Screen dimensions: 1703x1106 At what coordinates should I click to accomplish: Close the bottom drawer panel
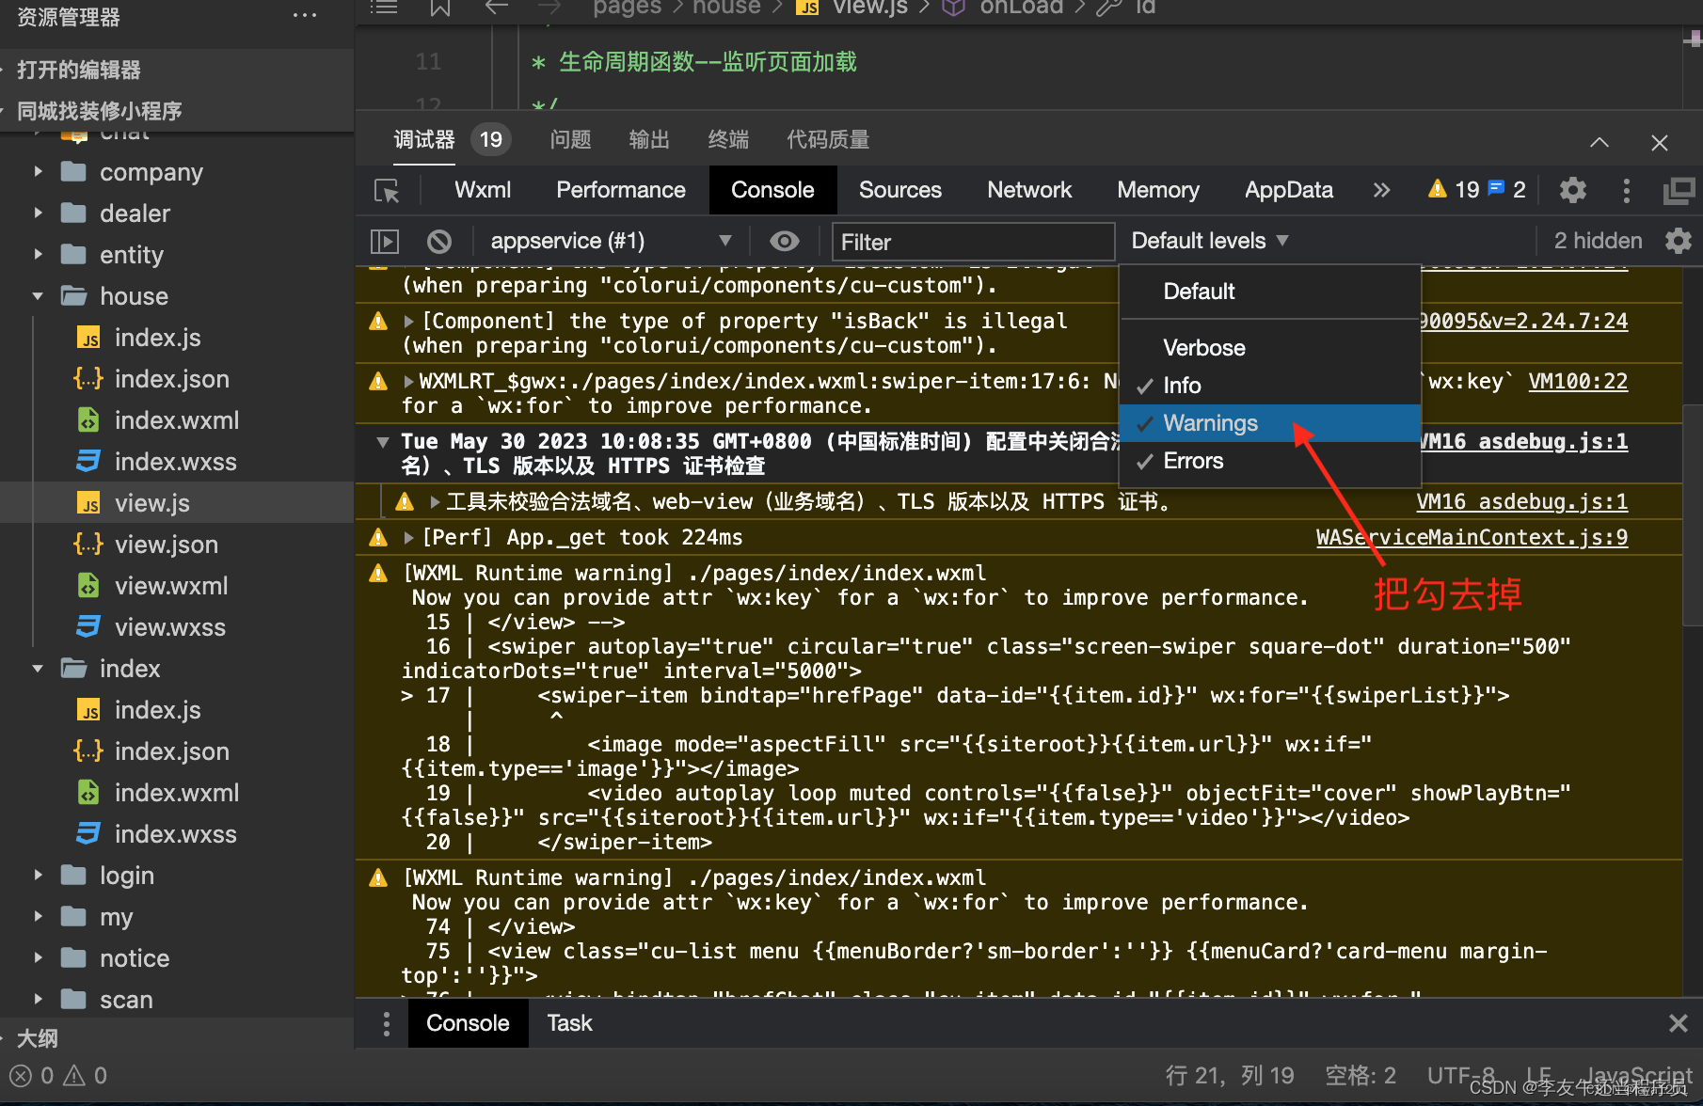click(1678, 1023)
